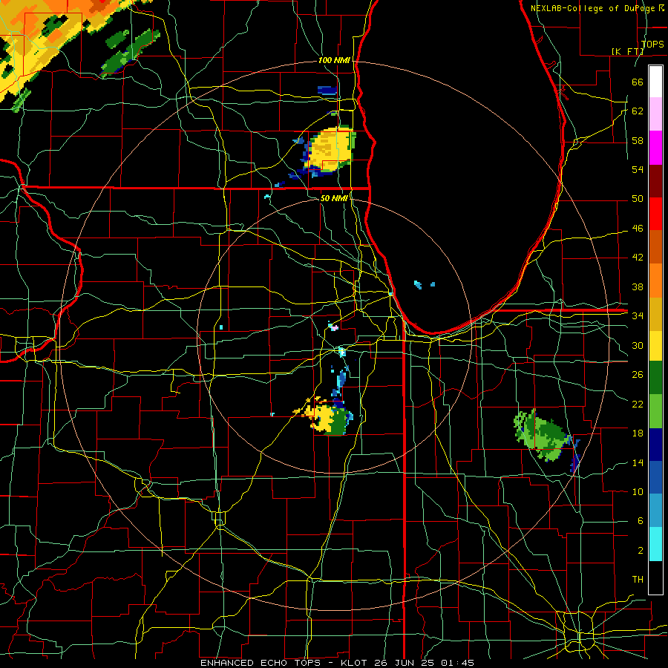668x668 pixels.
Task: Click the "62" legend value
Action: coord(638,111)
